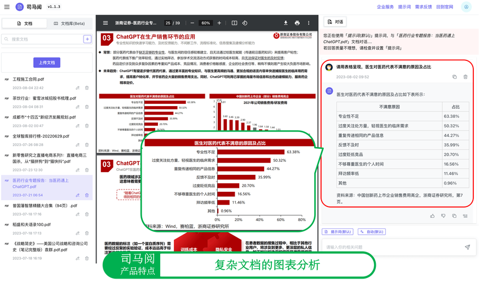
Task: Delete 工程施工合同.pdf using its trash icon
Action: pyautogui.click(x=87, y=88)
